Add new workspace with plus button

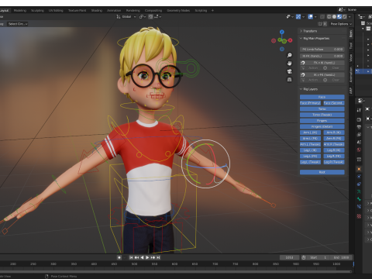click(212, 11)
